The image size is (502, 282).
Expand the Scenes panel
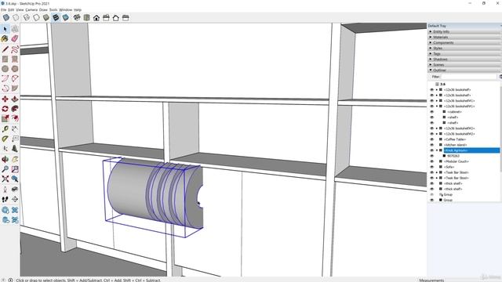tap(464, 64)
